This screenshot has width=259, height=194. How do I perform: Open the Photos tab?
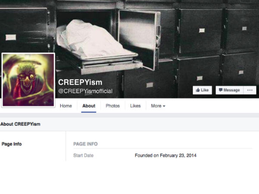[113, 106]
